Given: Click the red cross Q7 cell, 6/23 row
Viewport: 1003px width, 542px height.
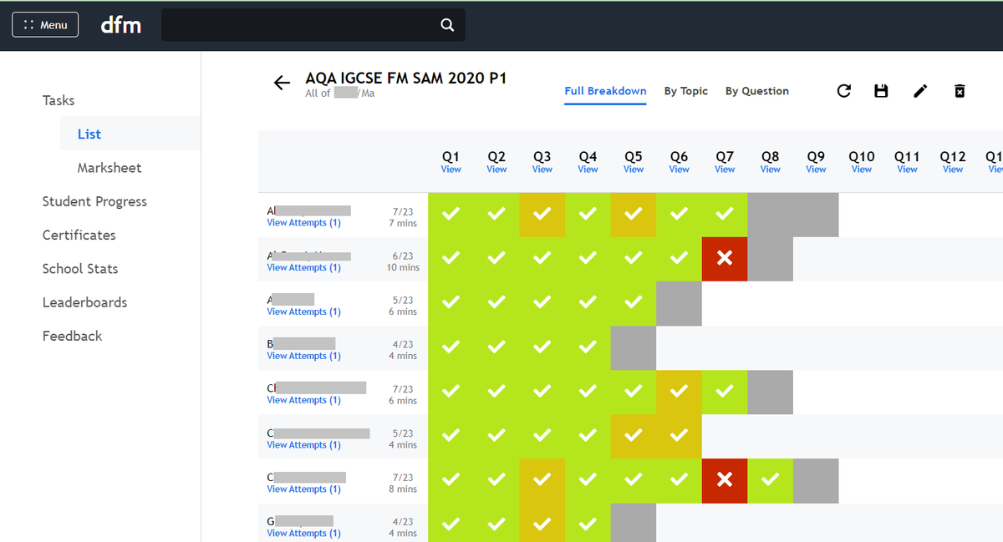Looking at the screenshot, I should pyautogui.click(x=725, y=259).
